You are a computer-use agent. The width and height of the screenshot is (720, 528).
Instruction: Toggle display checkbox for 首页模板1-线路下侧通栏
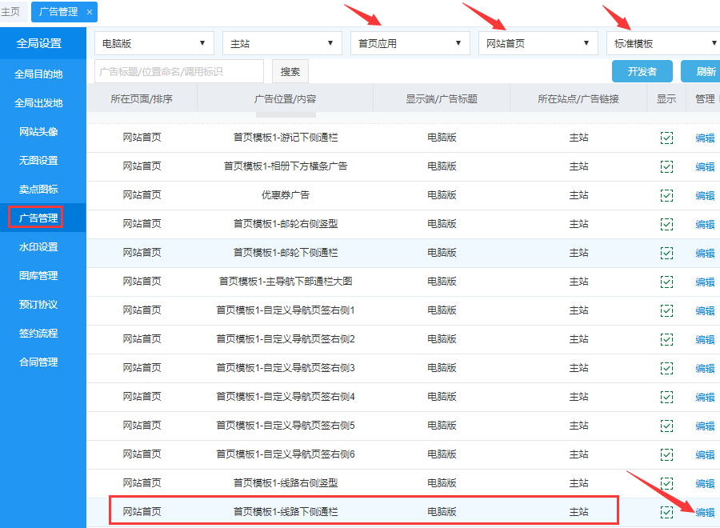pyautogui.click(x=666, y=512)
